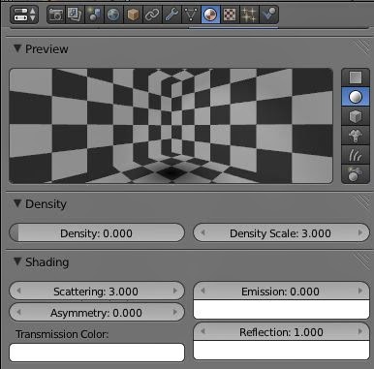This screenshot has height=369, width=374.
Task: Click the Asymmetry value field
Action: pos(97,313)
